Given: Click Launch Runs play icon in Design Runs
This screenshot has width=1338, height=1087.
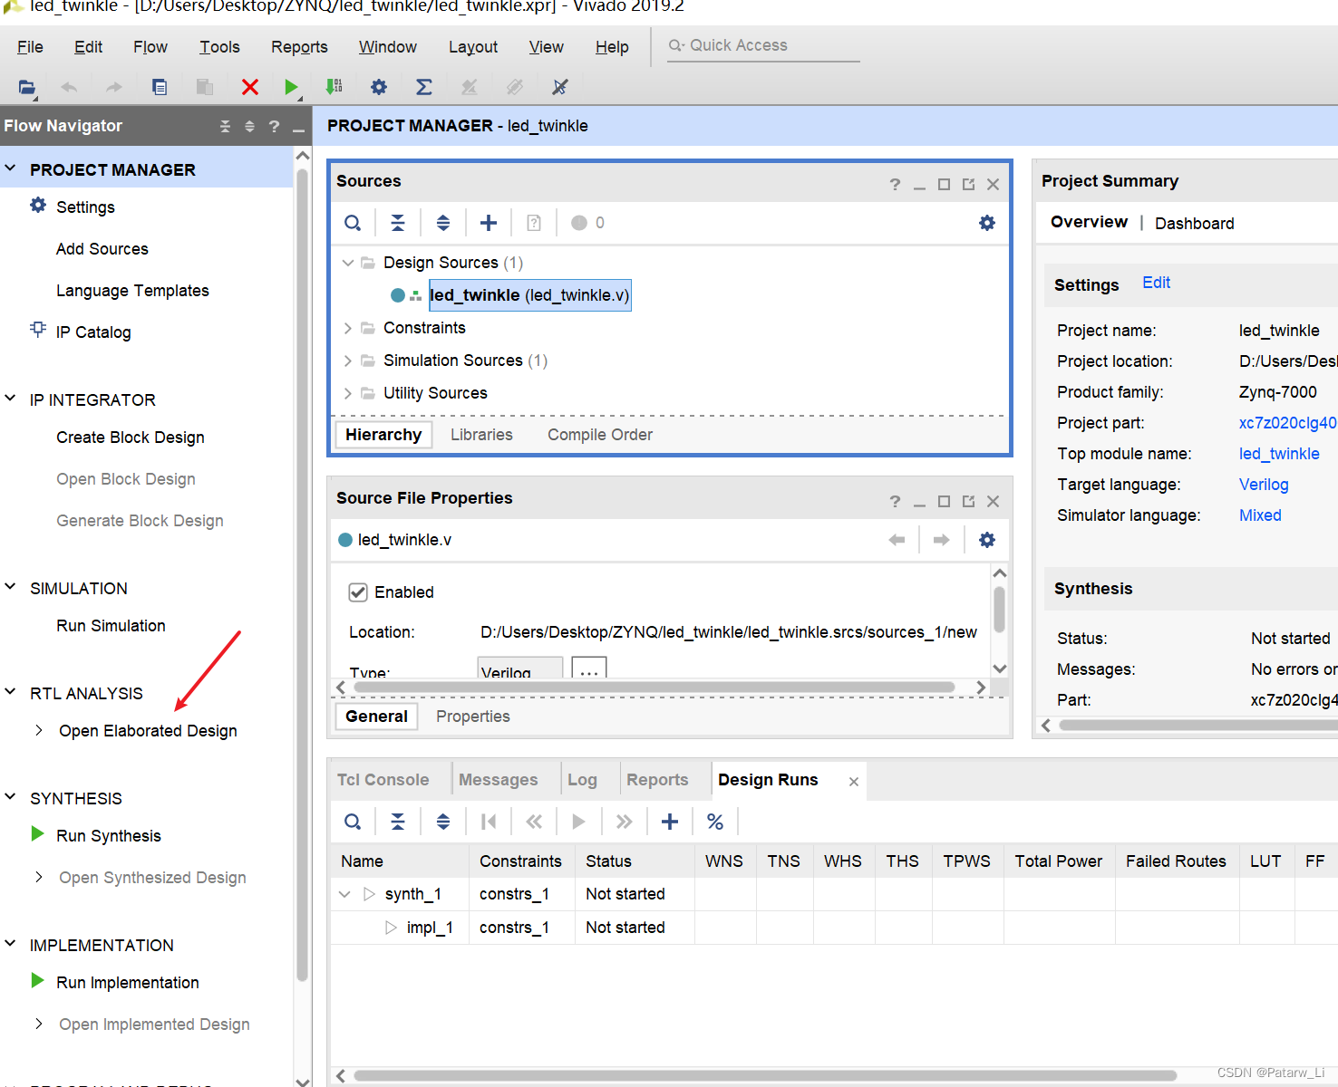Looking at the screenshot, I should (x=578, y=822).
